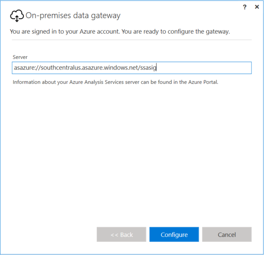Image resolution: width=264 pixels, height=255 pixels.
Task: Click the On-premises data gateway title
Action: coord(73,16)
